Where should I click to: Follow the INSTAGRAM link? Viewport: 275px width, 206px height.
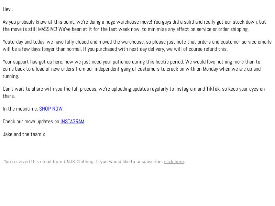coord(72,122)
